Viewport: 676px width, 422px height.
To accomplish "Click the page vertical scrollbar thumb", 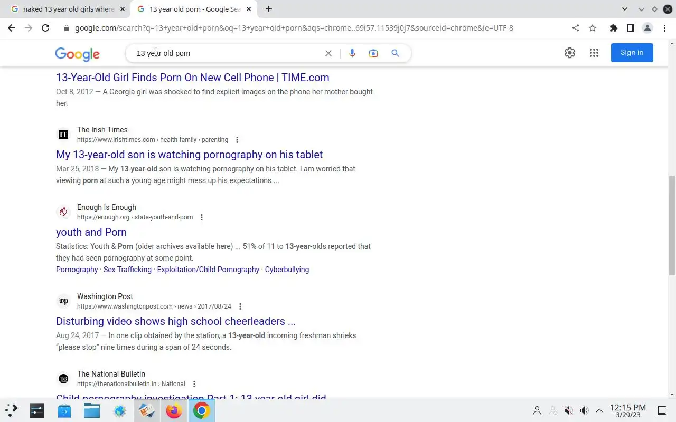I will point(672,225).
